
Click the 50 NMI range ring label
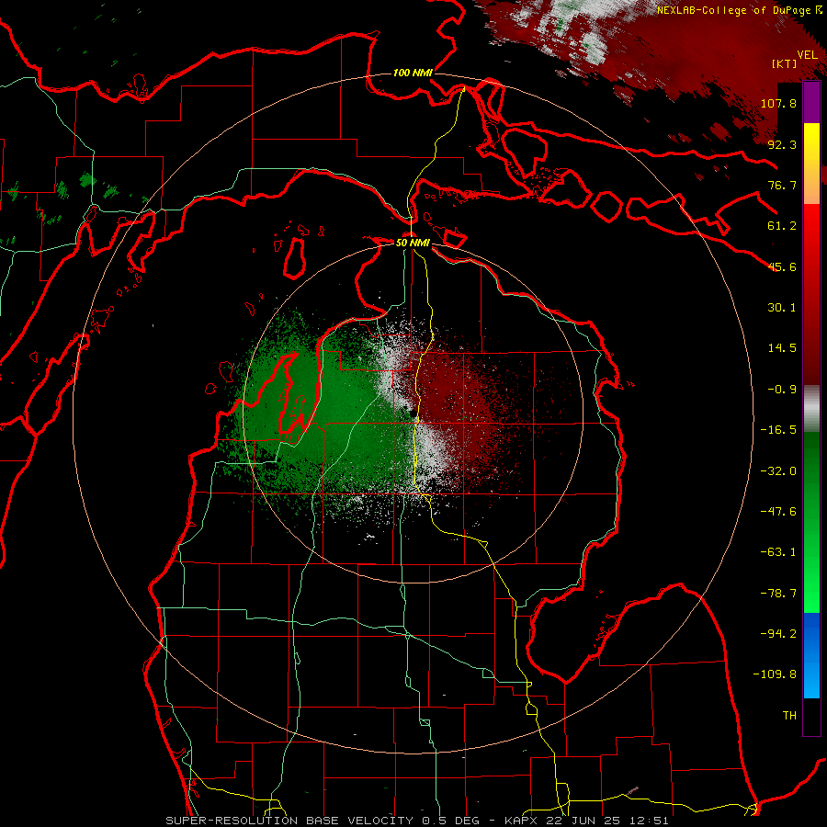[x=413, y=243]
